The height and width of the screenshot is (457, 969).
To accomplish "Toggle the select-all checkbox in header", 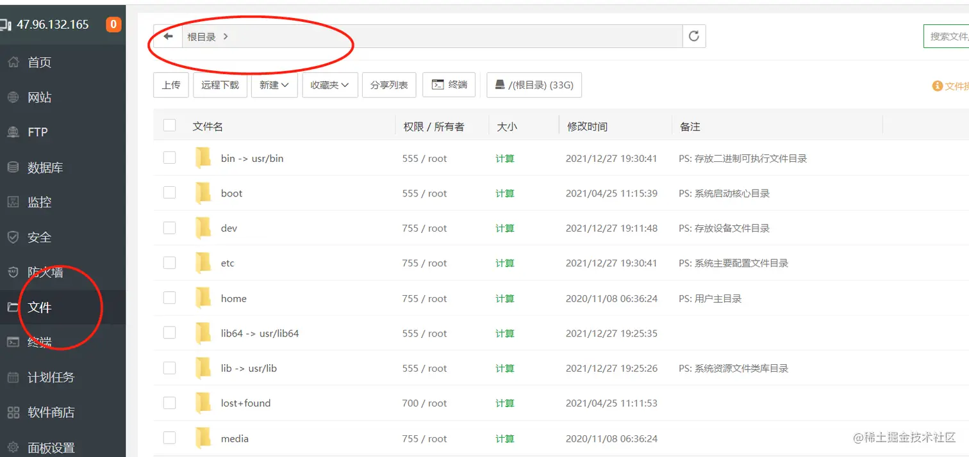I will pyautogui.click(x=169, y=125).
